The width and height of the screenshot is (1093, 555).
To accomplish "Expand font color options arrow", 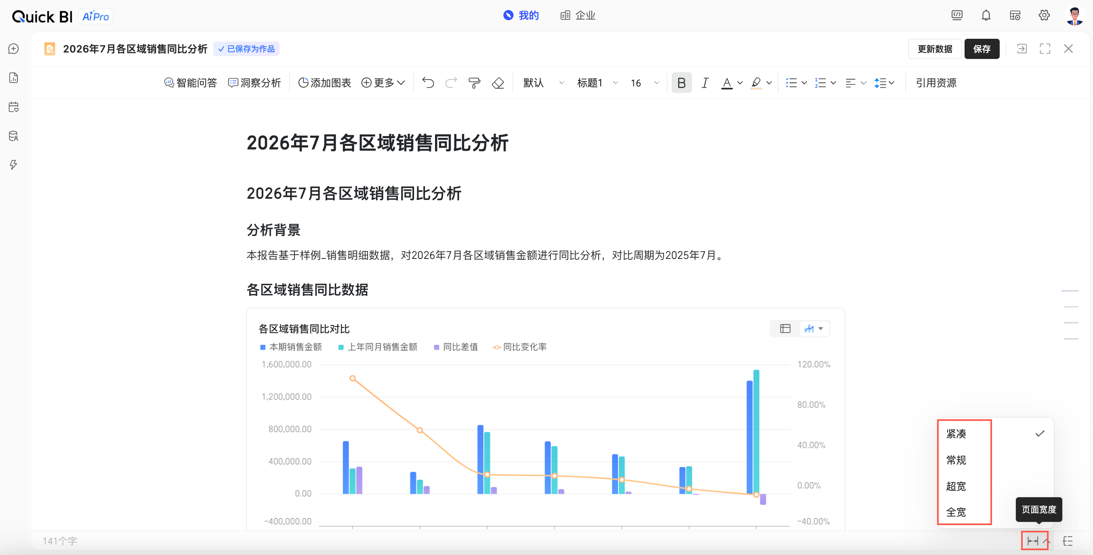I will 740,83.
